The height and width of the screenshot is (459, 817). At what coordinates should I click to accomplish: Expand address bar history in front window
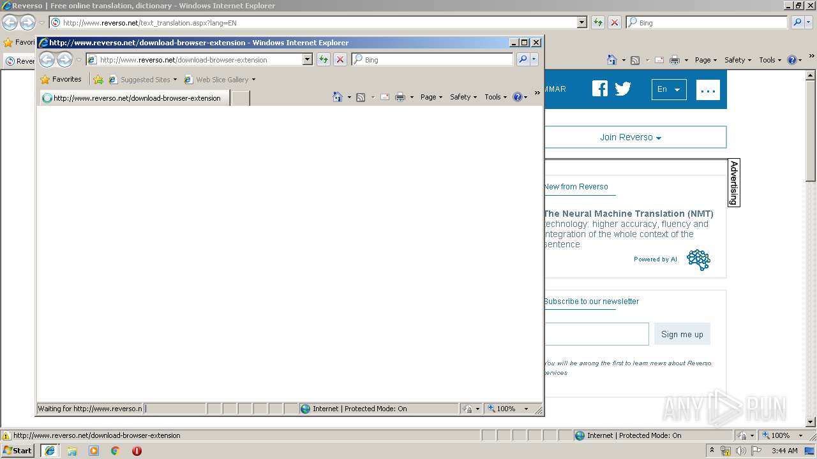(307, 59)
